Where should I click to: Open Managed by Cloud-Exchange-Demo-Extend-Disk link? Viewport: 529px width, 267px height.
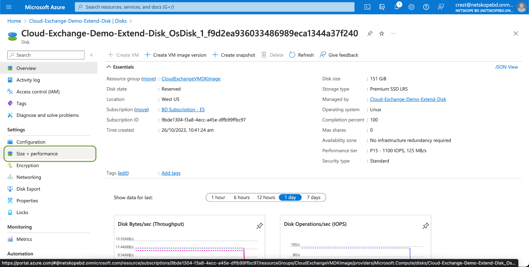click(x=408, y=99)
